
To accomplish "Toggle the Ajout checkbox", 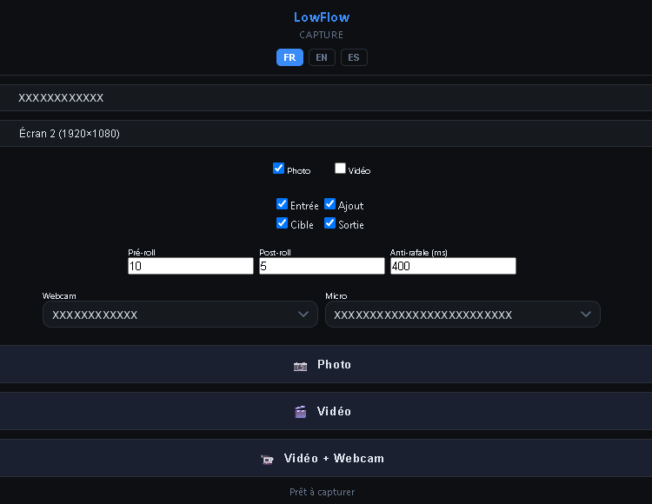I will point(329,204).
